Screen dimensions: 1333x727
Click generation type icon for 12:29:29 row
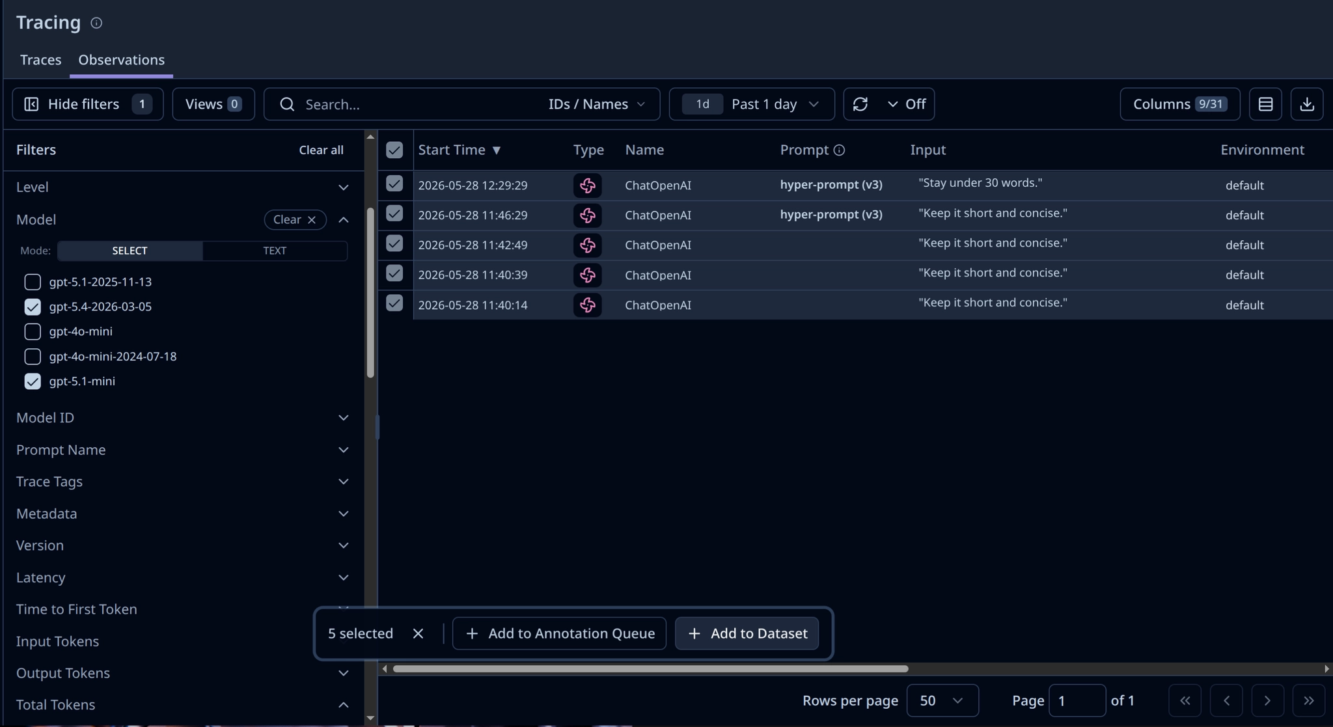[587, 185]
